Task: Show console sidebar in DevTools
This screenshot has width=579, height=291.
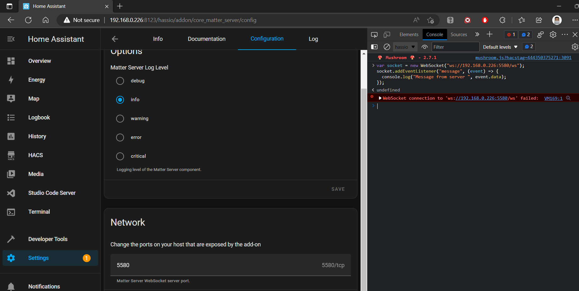Action: click(x=374, y=47)
